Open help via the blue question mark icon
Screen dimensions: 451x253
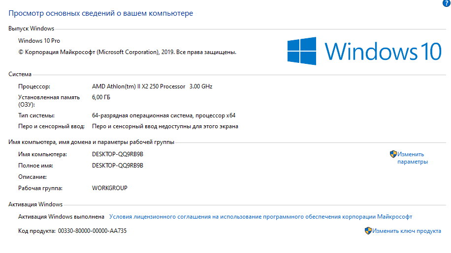447,3
